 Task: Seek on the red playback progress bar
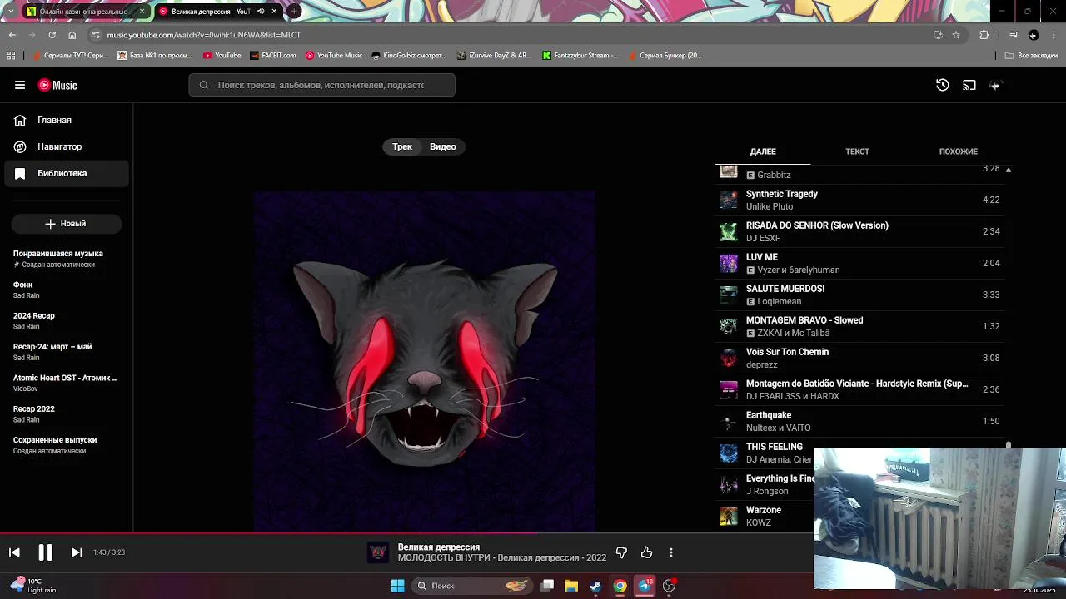[406, 533]
